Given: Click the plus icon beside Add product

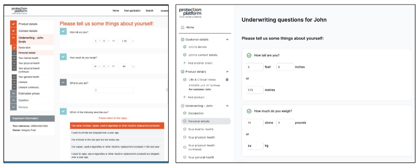Looking at the screenshot, I should [185, 97].
